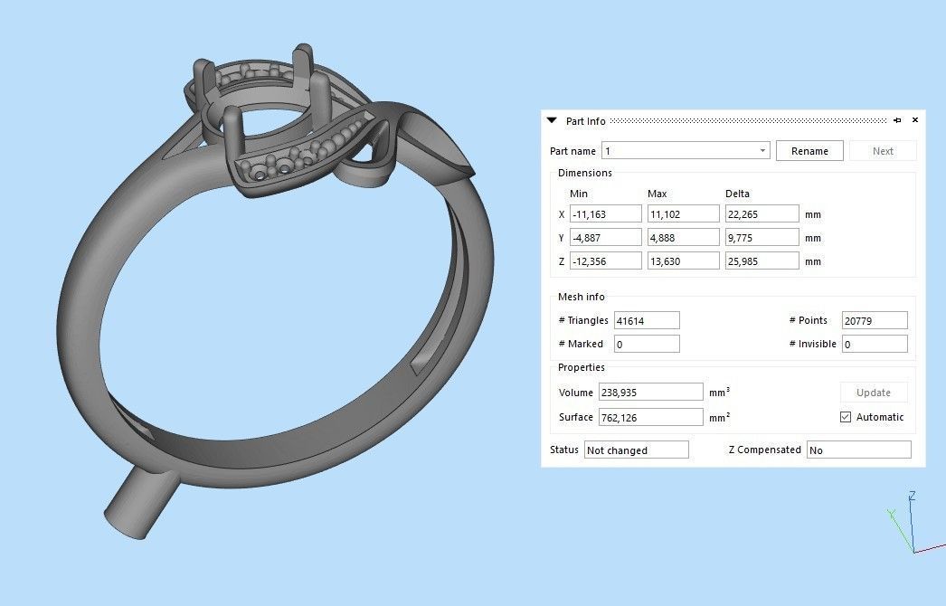
Task: Click the XYZ axis orientation indicator
Action: point(915,523)
